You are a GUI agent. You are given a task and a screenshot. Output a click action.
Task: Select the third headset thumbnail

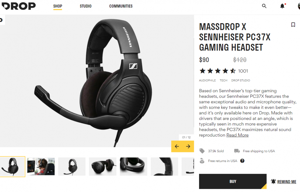72,166
